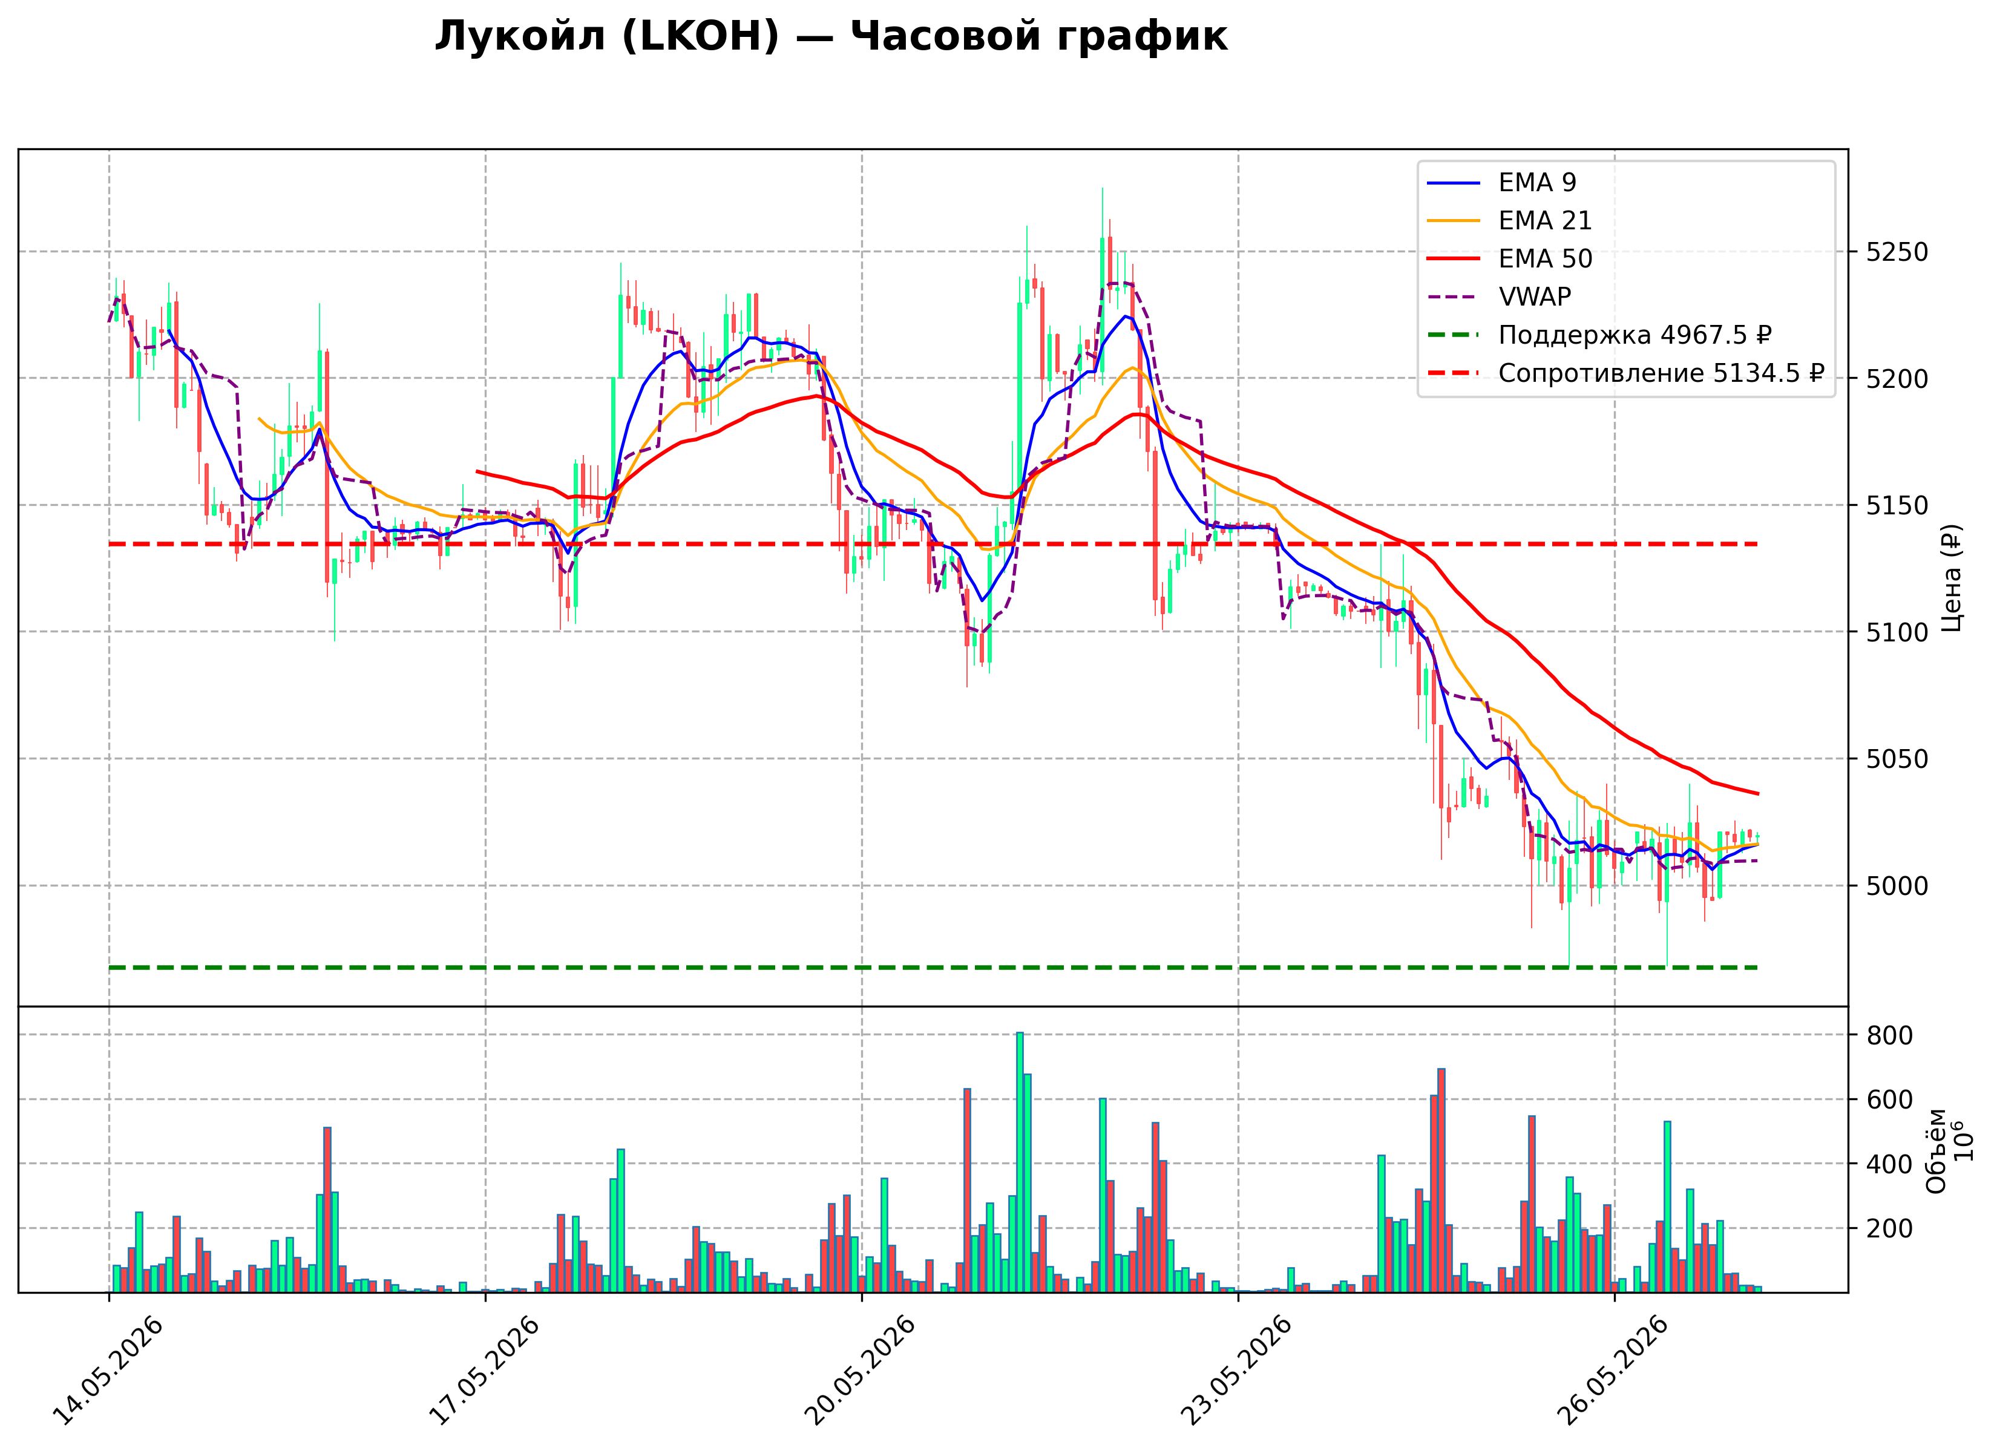This screenshot has height=1448, width=1997.
Task: Click the 200 volume axis label
Action: click(1890, 1229)
